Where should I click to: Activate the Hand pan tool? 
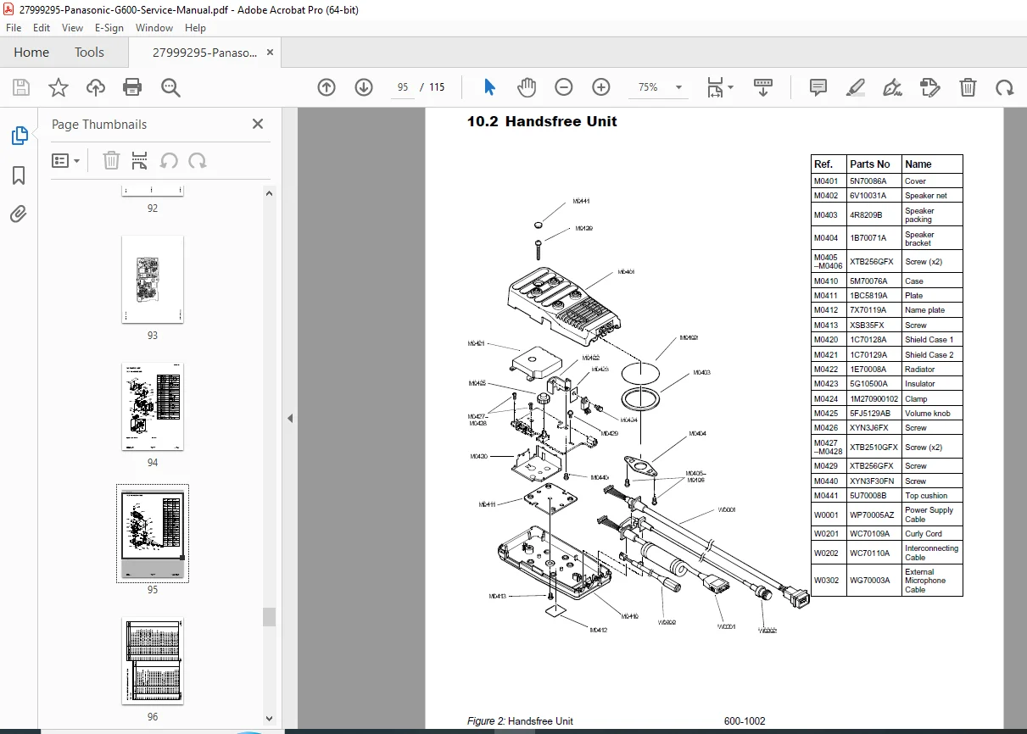527,87
